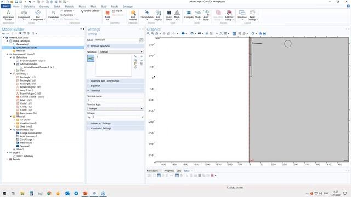Screen dimensions: 351x197
Task: Expand the View 1 tree node
Action: click(14, 71)
